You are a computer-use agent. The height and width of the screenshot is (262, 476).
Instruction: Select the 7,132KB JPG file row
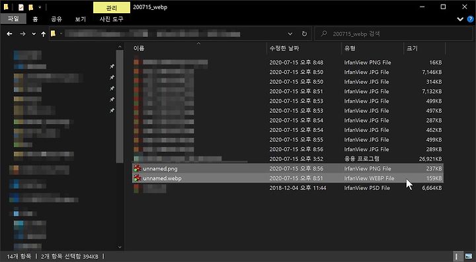coord(288,92)
